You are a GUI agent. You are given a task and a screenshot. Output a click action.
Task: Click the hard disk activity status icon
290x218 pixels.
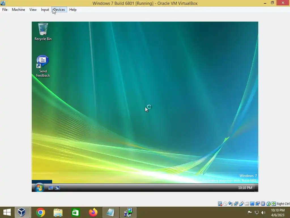click(220, 204)
